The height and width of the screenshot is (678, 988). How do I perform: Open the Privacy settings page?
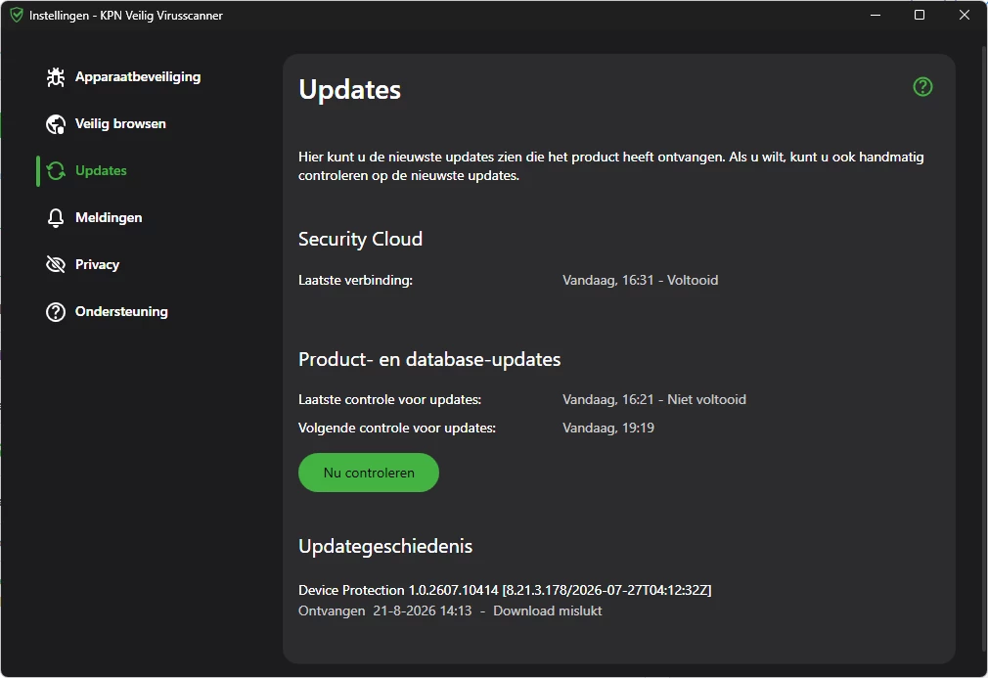pos(97,265)
